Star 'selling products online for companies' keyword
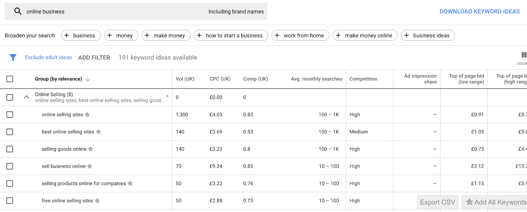 [x=130, y=183]
